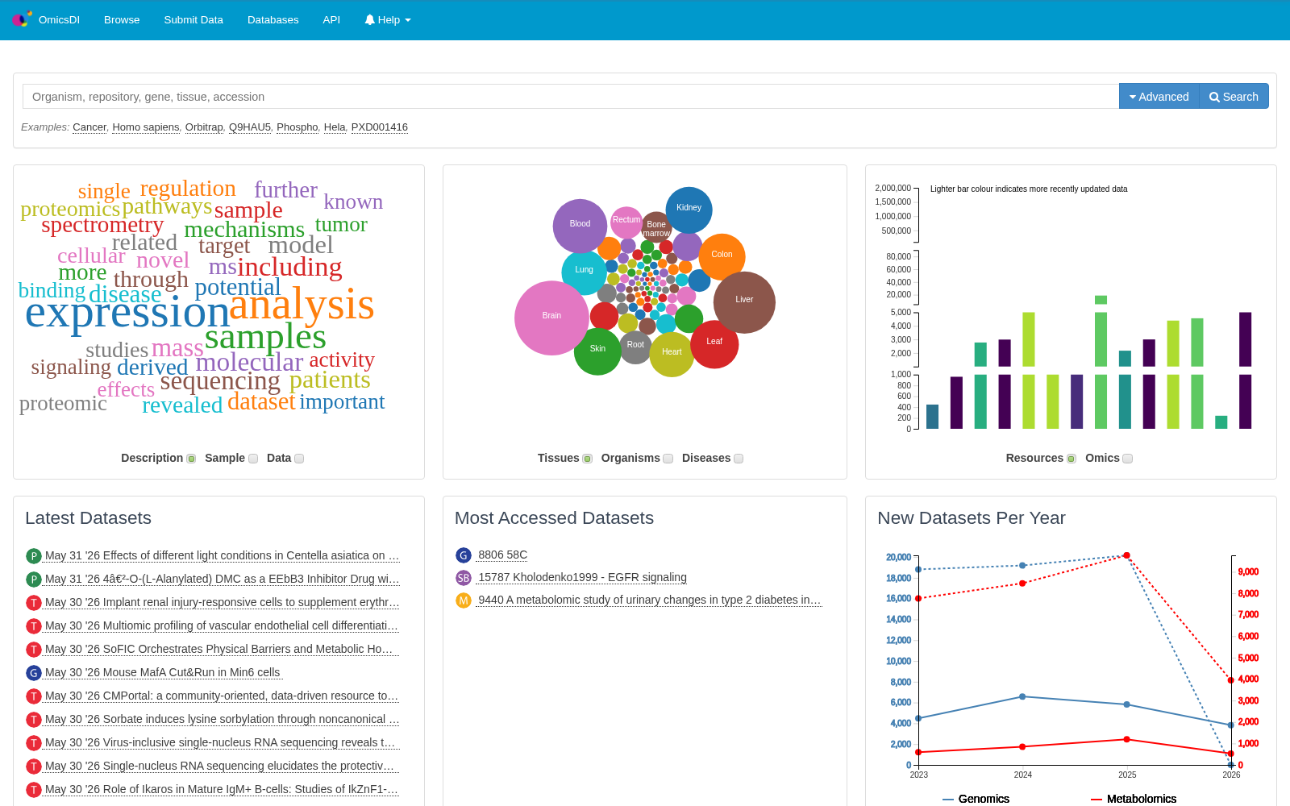Click the Leaf tissue bubble
1290x806 pixels.
[714, 344]
